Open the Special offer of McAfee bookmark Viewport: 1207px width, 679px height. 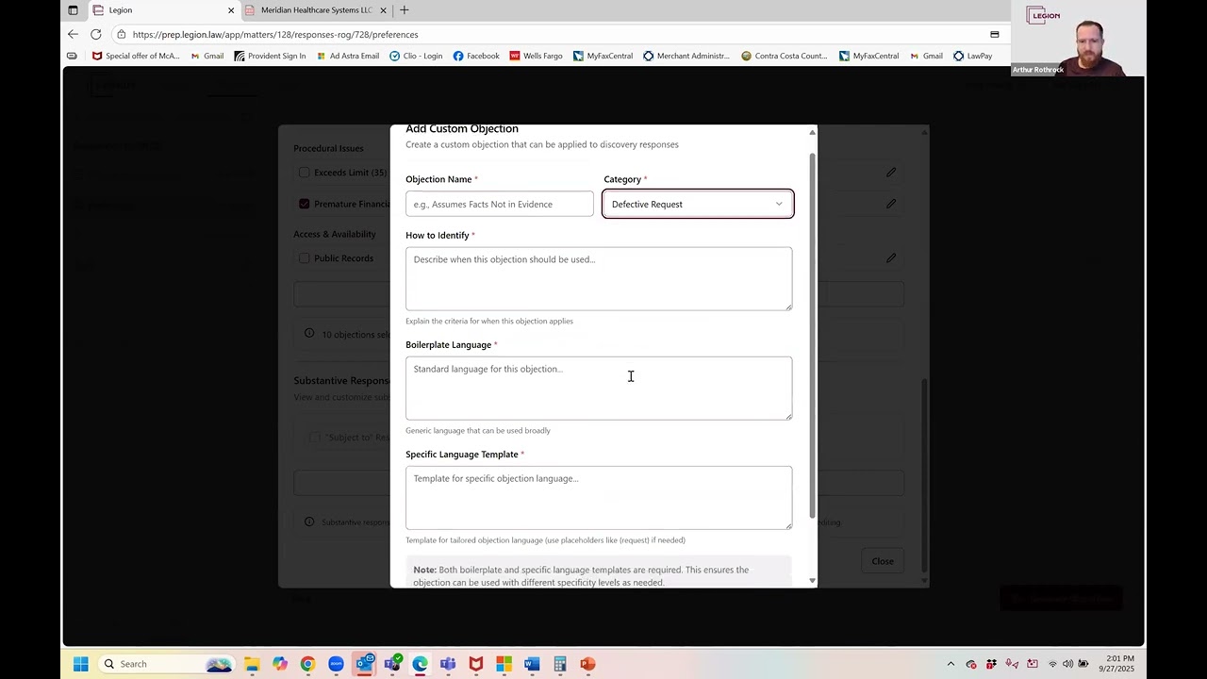click(136, 56)
